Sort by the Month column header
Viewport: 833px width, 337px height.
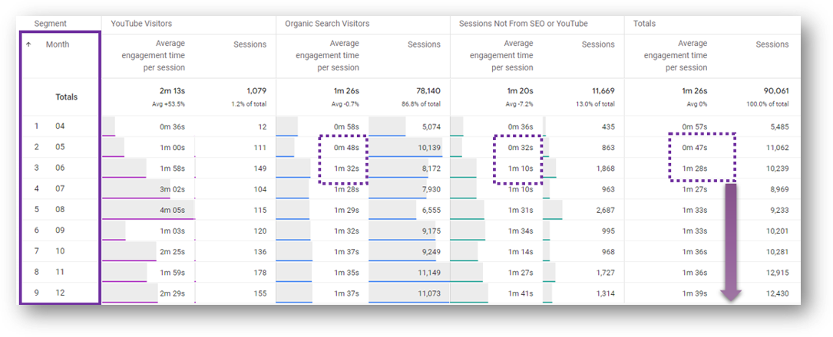[58, 44]
